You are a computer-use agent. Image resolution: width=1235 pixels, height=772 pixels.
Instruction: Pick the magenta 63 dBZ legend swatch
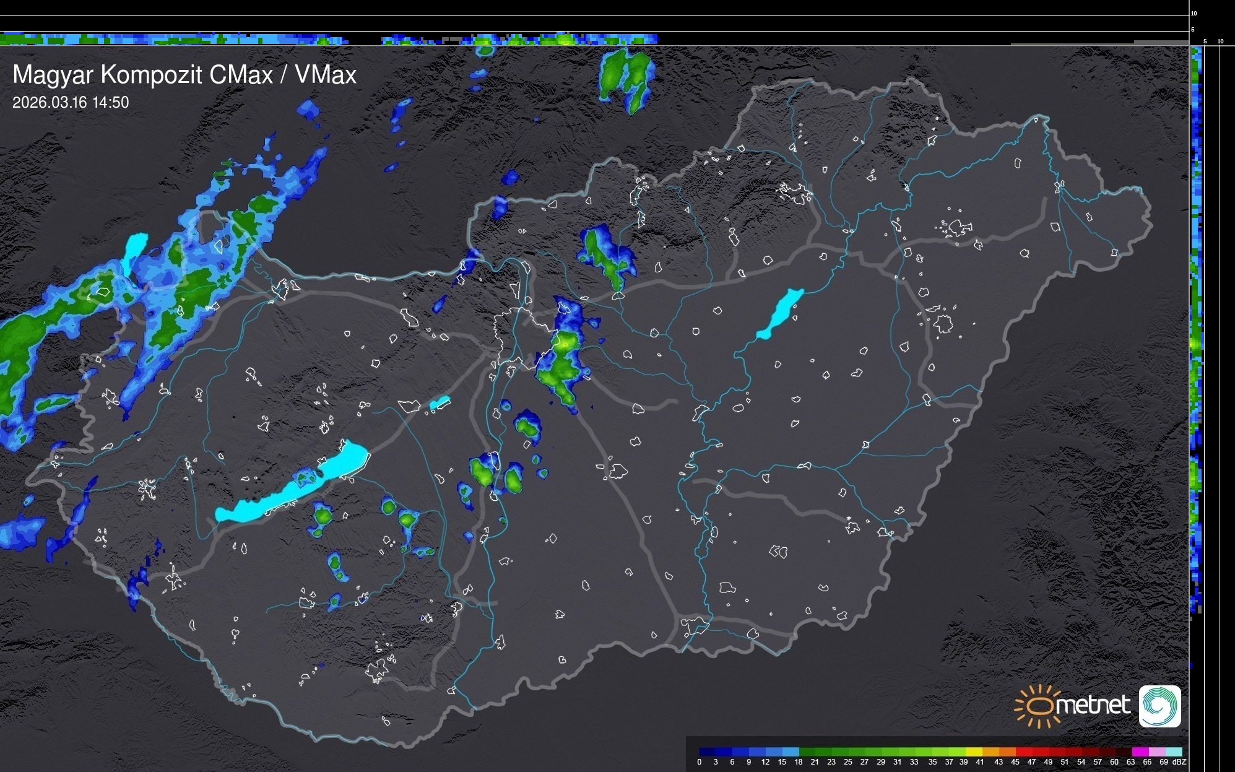coord(1140,752)
